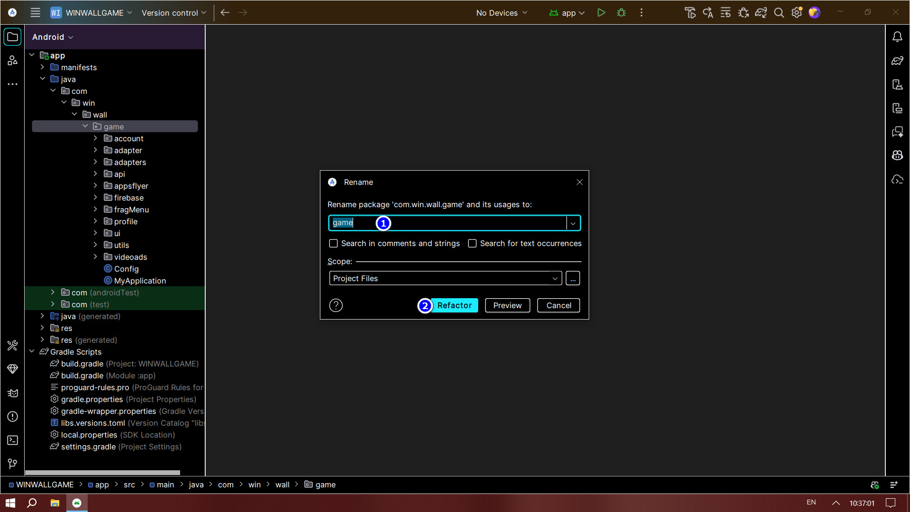Expand the manifests folder

[x=42, y=67]
